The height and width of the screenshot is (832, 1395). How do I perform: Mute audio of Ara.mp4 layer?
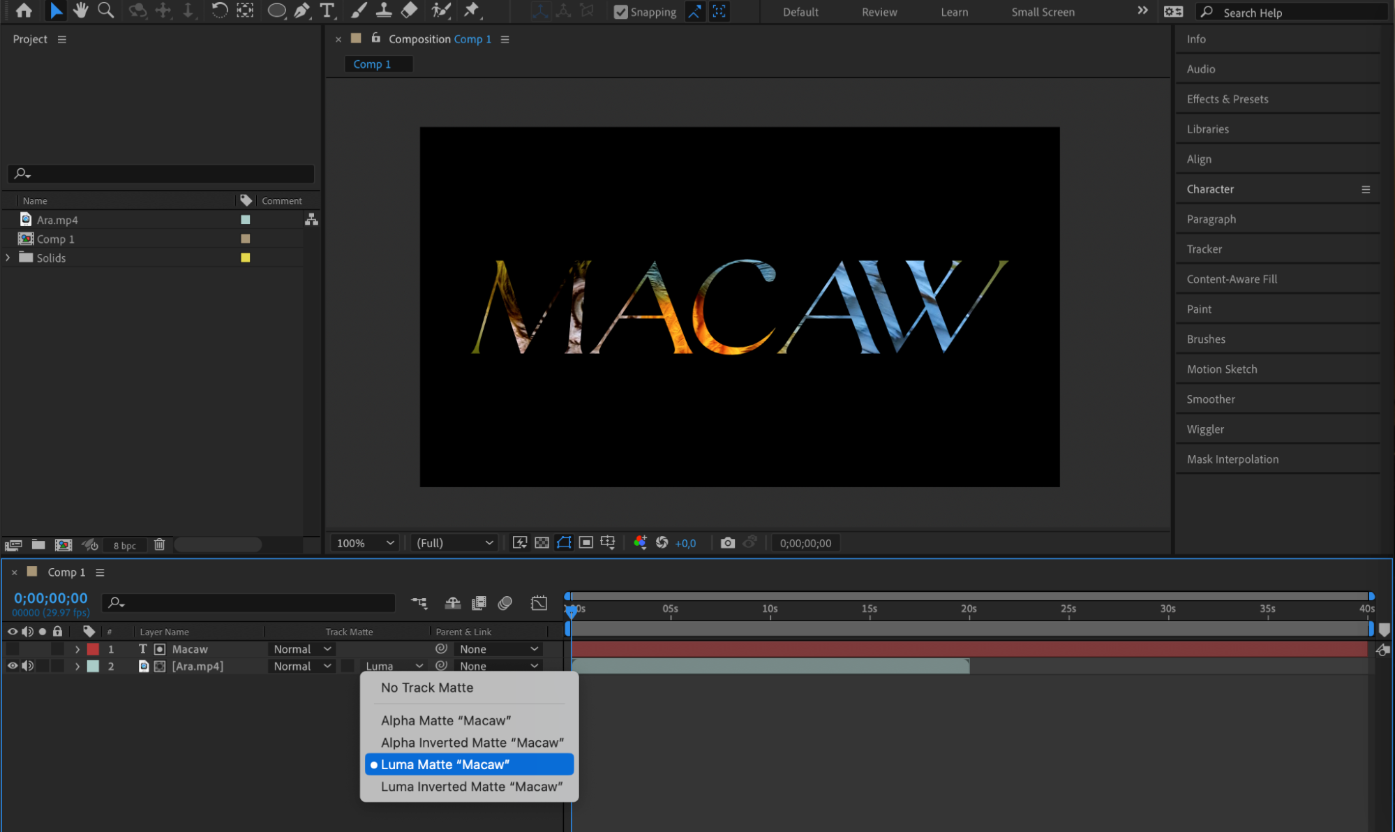coord(27,667)
